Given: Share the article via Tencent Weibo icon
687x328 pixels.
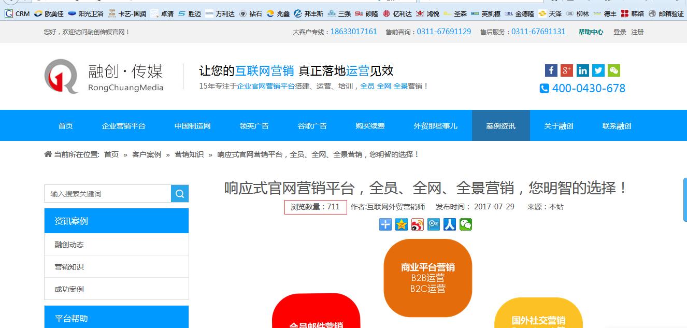Looking at the screenshot, I should click(434, 224).
